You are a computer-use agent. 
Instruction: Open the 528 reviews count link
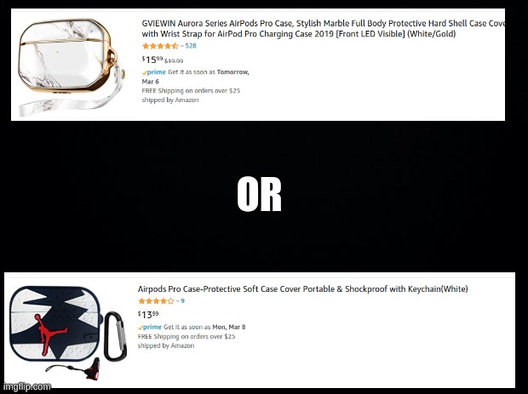pyautogui.click(x=191, y=46)
